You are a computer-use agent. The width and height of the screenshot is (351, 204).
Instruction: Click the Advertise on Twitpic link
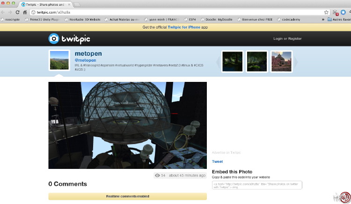pos(227,153)
